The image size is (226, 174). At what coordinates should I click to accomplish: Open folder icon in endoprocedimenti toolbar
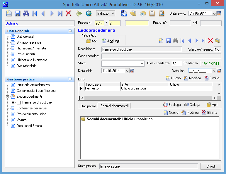pos(217,41)
